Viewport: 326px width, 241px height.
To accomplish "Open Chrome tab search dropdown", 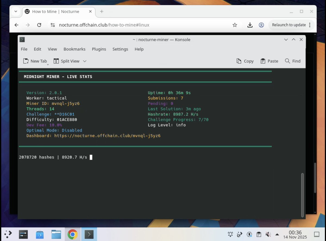I will tap(15, 11).
